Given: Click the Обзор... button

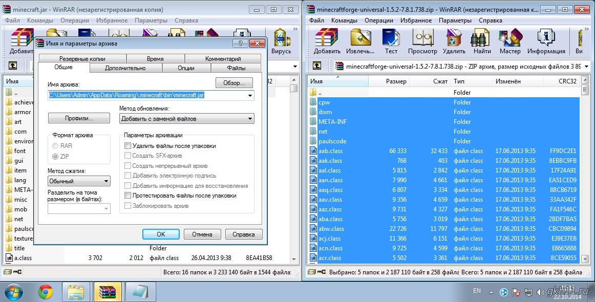Looking at the screenshot, I should pos(234,83).
